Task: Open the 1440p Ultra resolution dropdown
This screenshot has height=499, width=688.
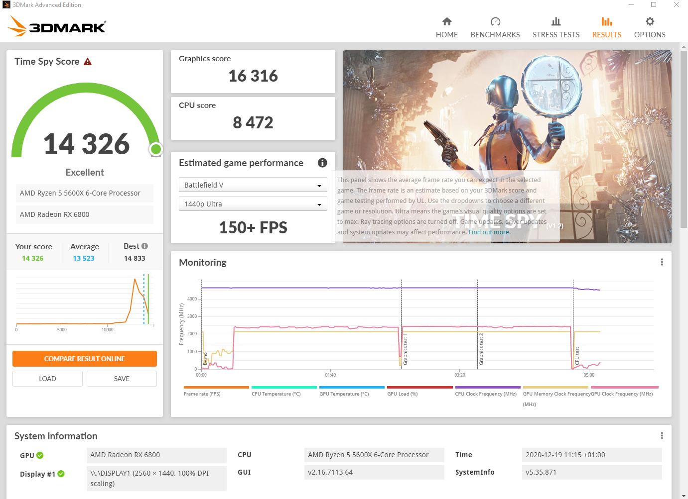Action: point(253,204)
